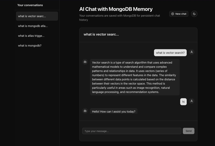Open the 'what is mongodb atla...' conversation
Screen dimensions: 215x146
[37, 26]
